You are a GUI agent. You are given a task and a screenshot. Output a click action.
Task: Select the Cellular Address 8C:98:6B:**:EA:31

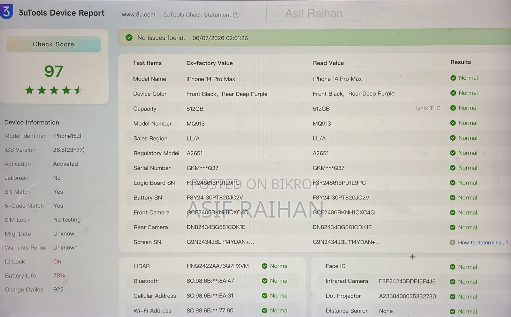210,296
